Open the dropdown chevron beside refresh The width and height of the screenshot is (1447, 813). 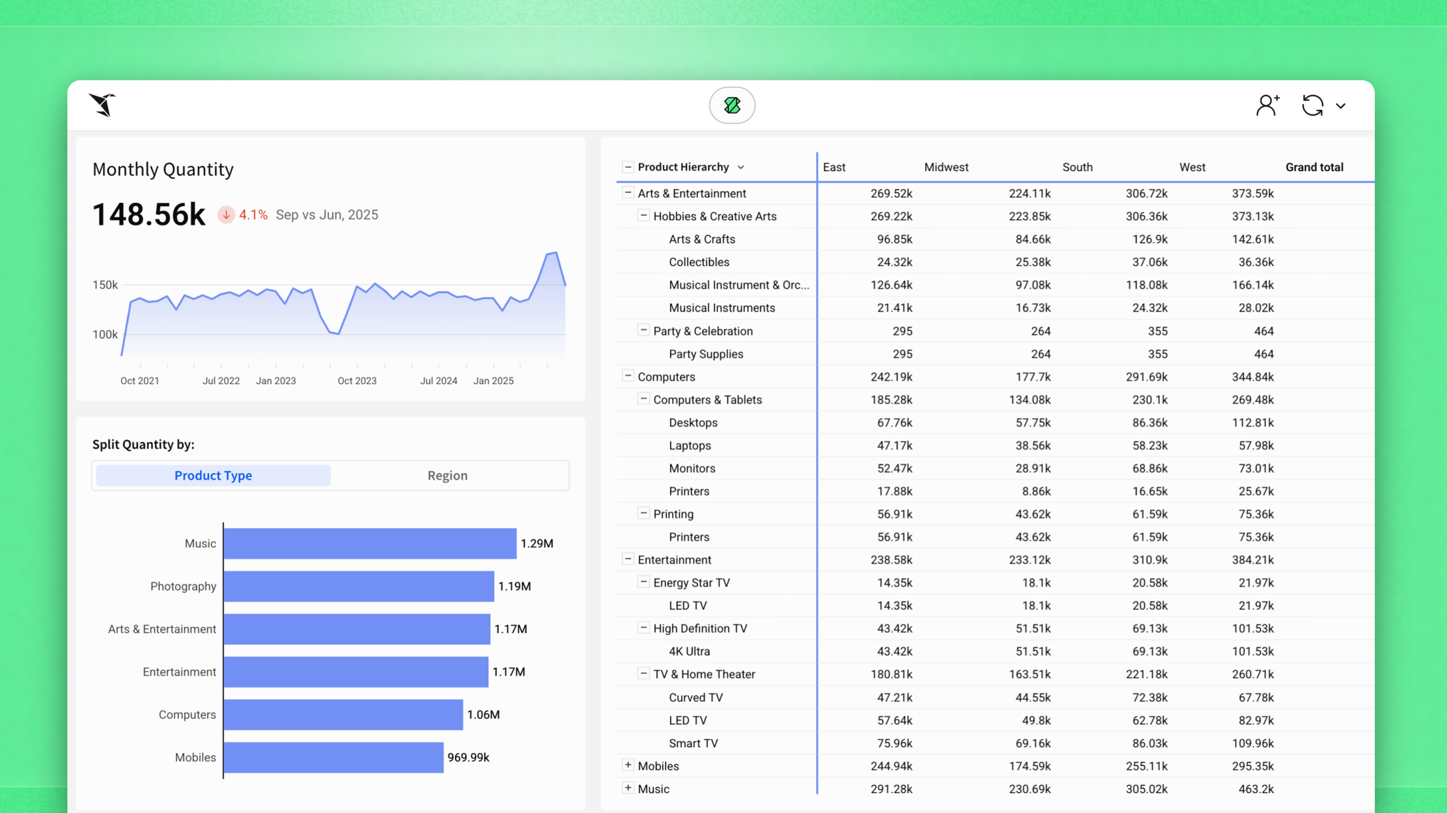click(x=1341, y=105)
